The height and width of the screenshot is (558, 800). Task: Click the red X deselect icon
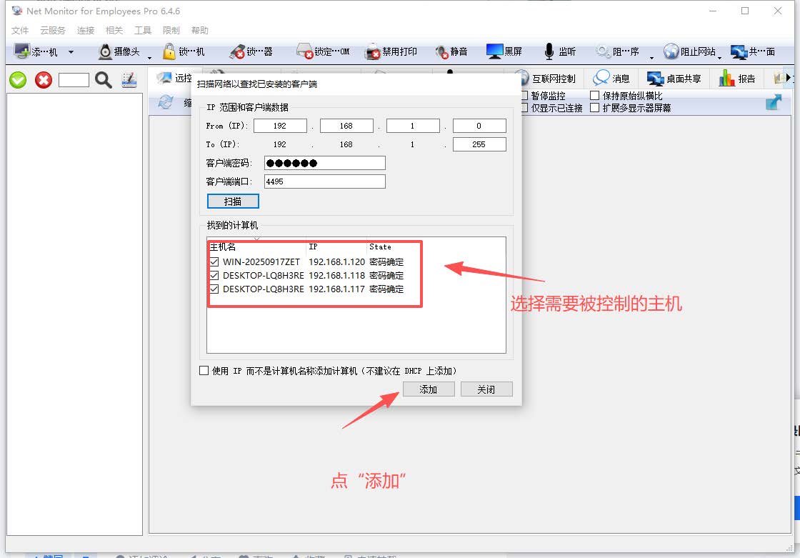44,80
